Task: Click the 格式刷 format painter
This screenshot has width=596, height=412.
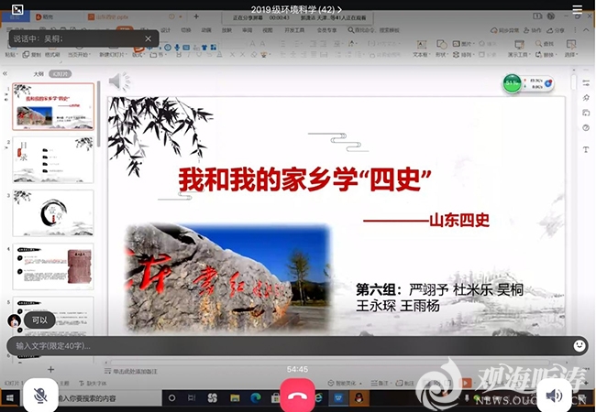Action: [52, 55]
